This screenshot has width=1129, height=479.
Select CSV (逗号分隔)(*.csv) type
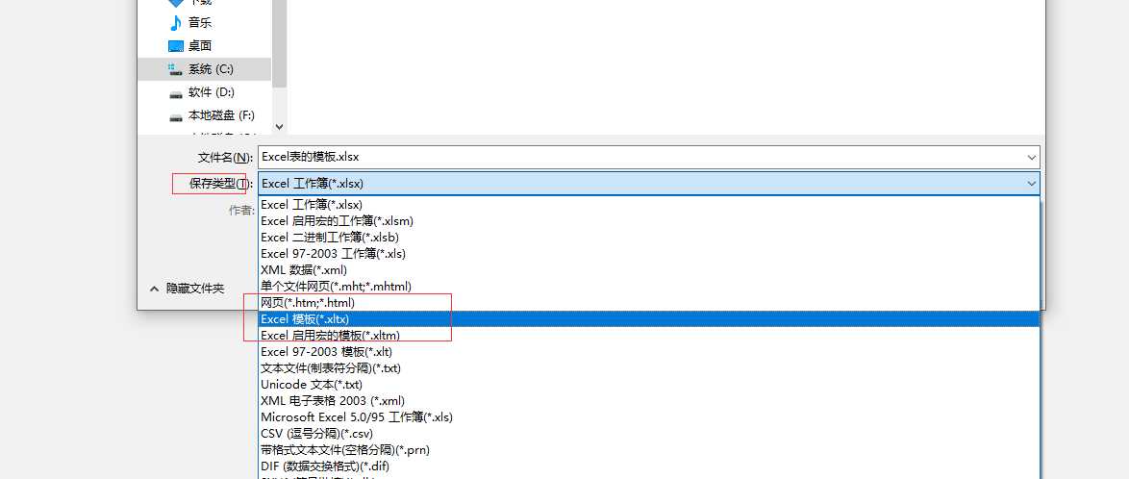(x=649, y=434)
